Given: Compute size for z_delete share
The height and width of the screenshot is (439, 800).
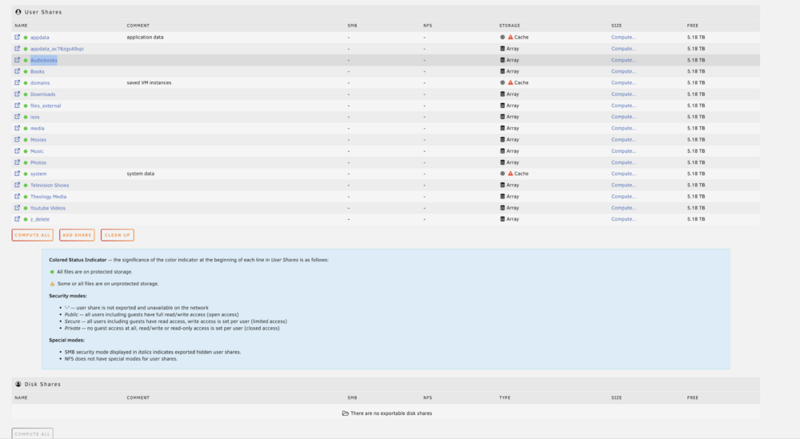Looking at the screenshot, I should coord(623,219).
